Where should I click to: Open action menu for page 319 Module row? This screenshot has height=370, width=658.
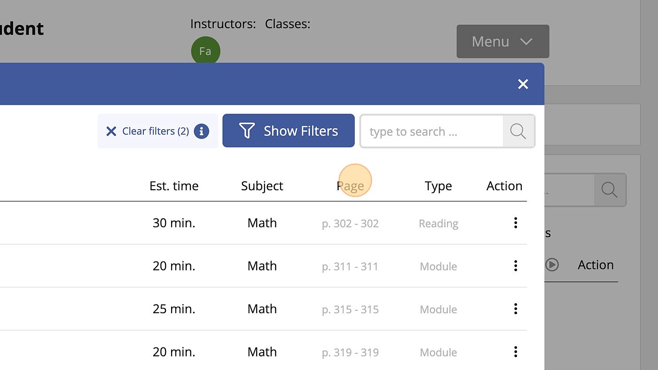click(516, 352)
